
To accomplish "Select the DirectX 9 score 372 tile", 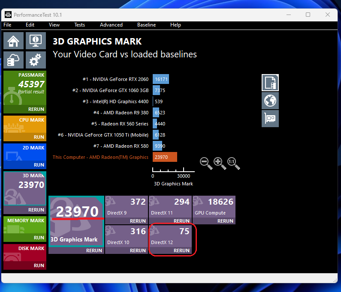I will (127, 207).
